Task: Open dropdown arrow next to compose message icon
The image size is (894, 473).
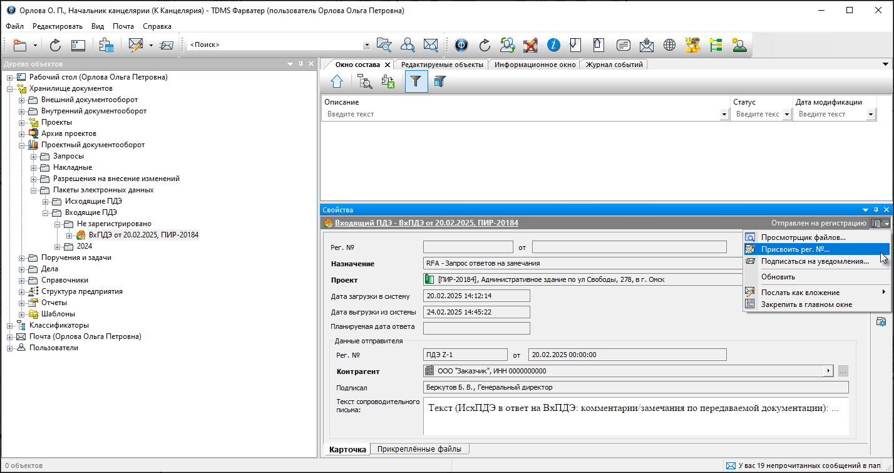Action: tap(151, 45)
